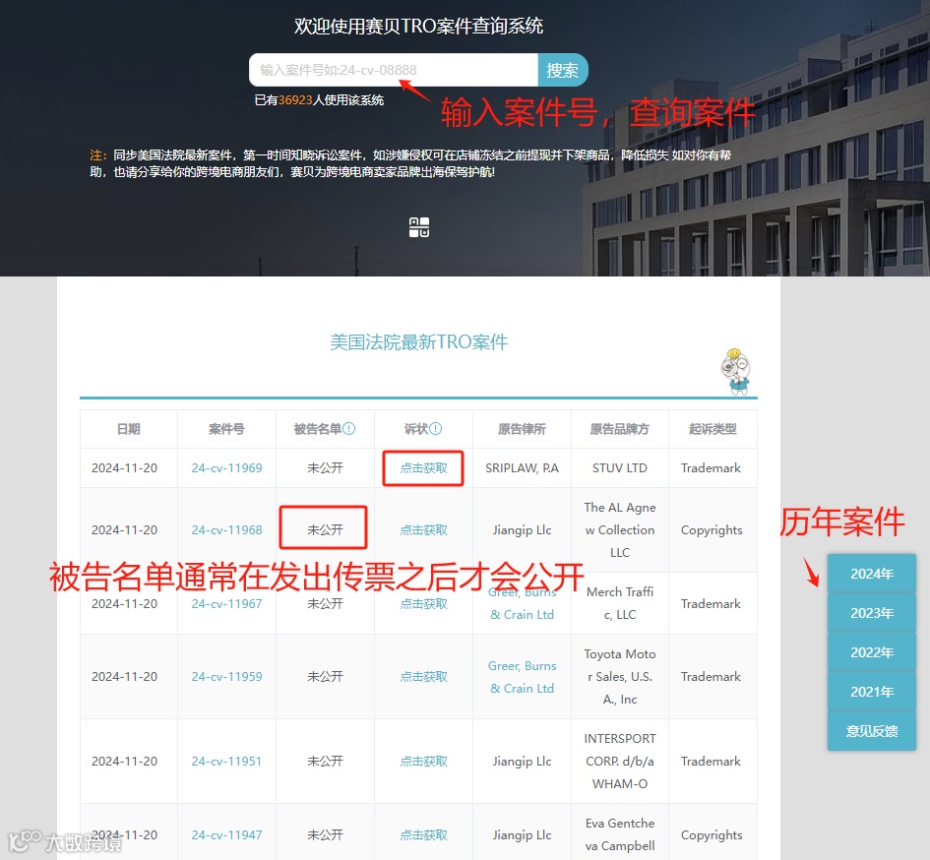Select SRIPLAW, P.A law firm cell
Image resolution: width=930 pixels, height=860 pixels.
tap(522, 468)
